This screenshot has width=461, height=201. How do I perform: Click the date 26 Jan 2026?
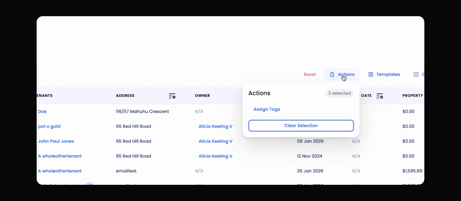[310, 171]
